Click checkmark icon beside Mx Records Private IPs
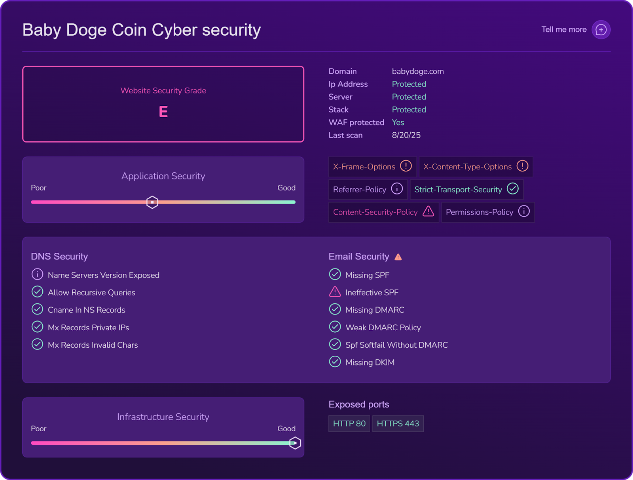This screenshot has width=633, height=480. (x=37, y=327)
